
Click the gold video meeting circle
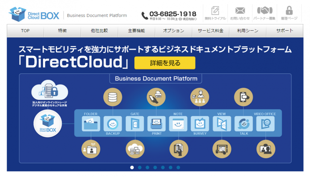[266, 149]
